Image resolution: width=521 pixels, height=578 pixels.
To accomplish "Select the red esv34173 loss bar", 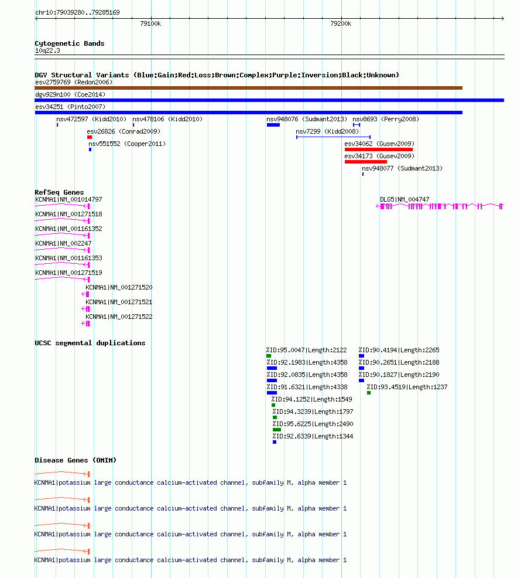I will click(366, 162).
